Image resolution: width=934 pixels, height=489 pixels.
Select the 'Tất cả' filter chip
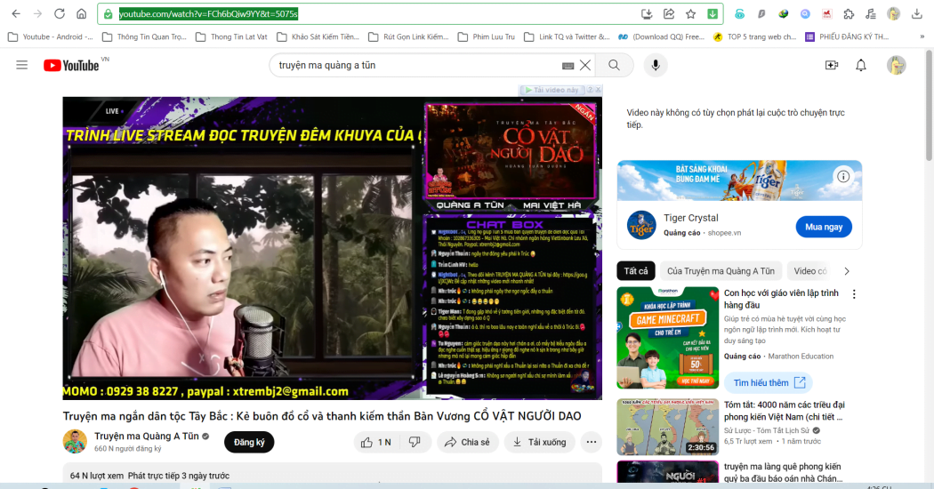[636, 271]
